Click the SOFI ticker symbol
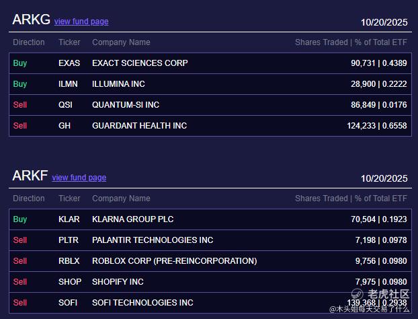The width and height of the screenshot is (418, 319). tap(69, 303)
